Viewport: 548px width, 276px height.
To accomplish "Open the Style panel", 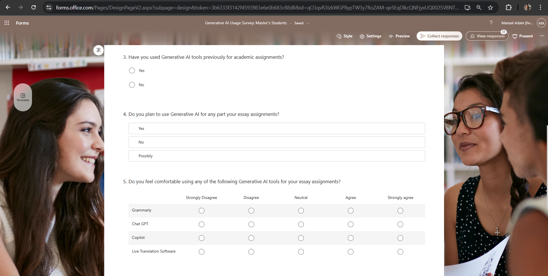I will [345, 36].
